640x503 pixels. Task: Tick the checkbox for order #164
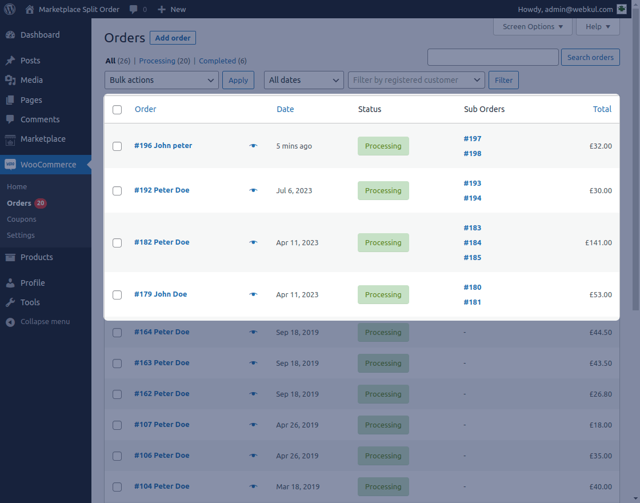pyautogui.click(x=117, y=333)
